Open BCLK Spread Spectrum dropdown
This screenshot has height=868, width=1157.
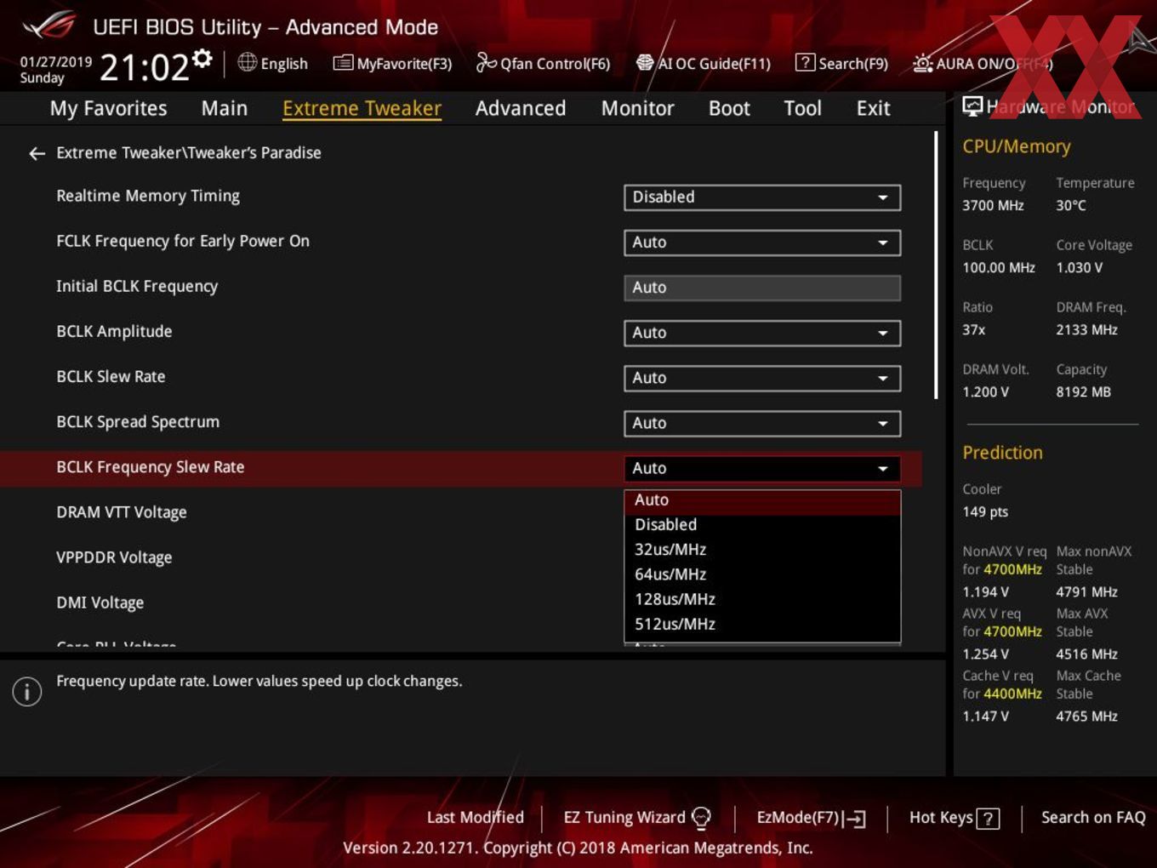click(762, 423)
